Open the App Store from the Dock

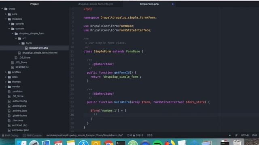(83, 143)
